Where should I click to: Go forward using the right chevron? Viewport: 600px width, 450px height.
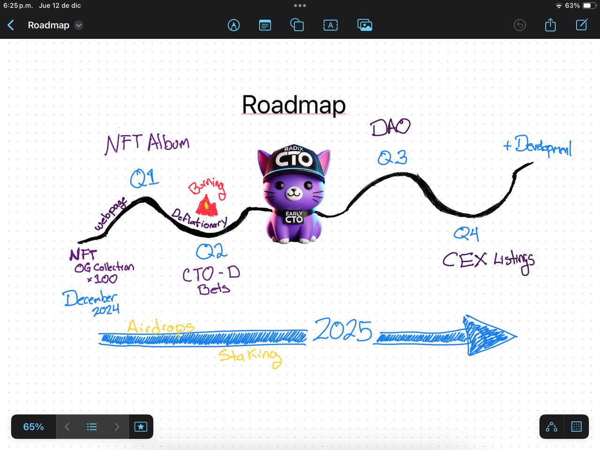click(x=117, y=427)
